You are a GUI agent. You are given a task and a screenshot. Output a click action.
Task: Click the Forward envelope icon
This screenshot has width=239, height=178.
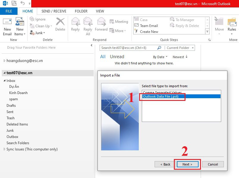[x=101, y=21]
